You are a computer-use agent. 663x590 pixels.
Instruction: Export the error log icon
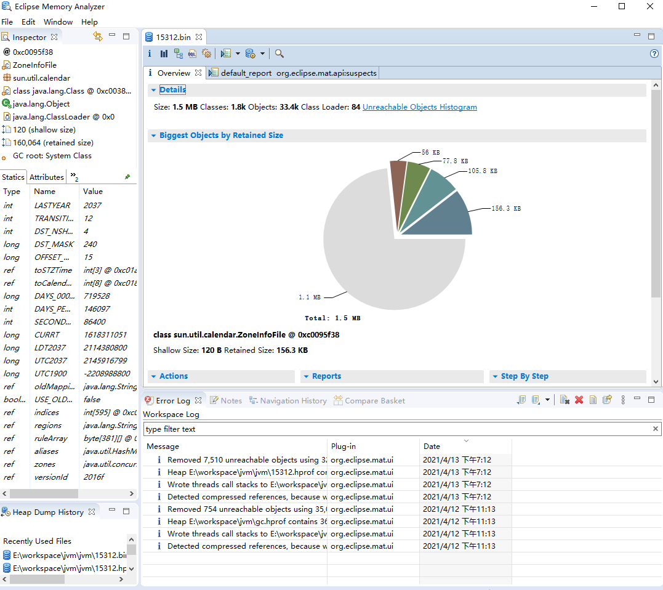pos(521,400)
